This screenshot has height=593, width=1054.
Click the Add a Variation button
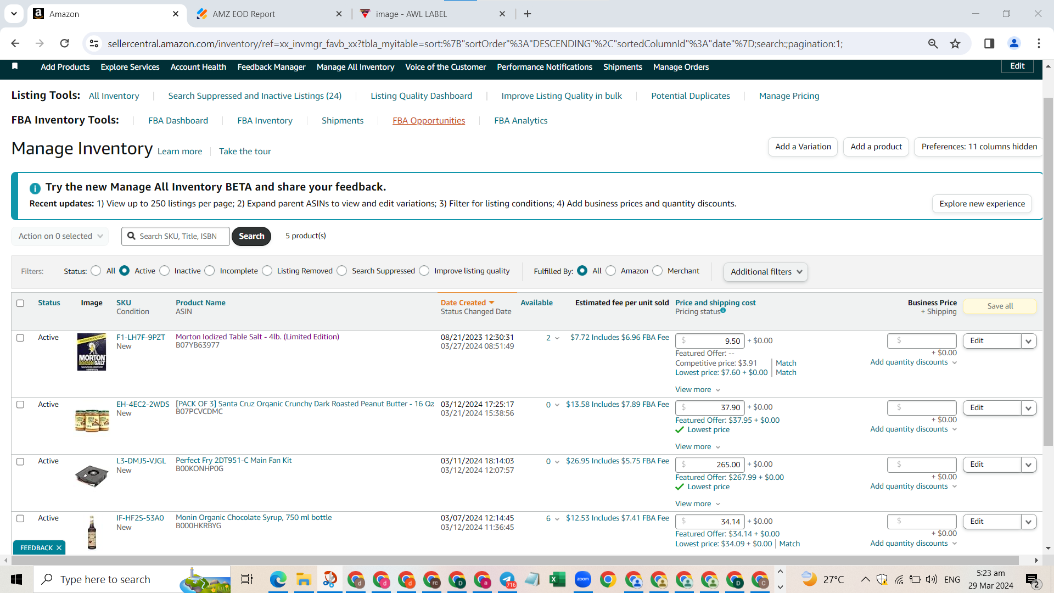coord(803,147)
